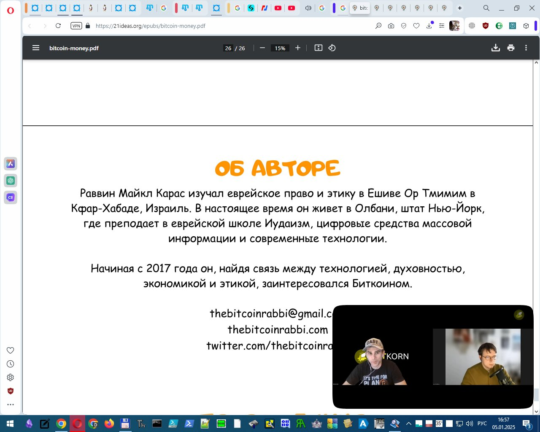Show hidden system tray icons
The width and height of the screenshot is (540, 432).
pos(408,424)
